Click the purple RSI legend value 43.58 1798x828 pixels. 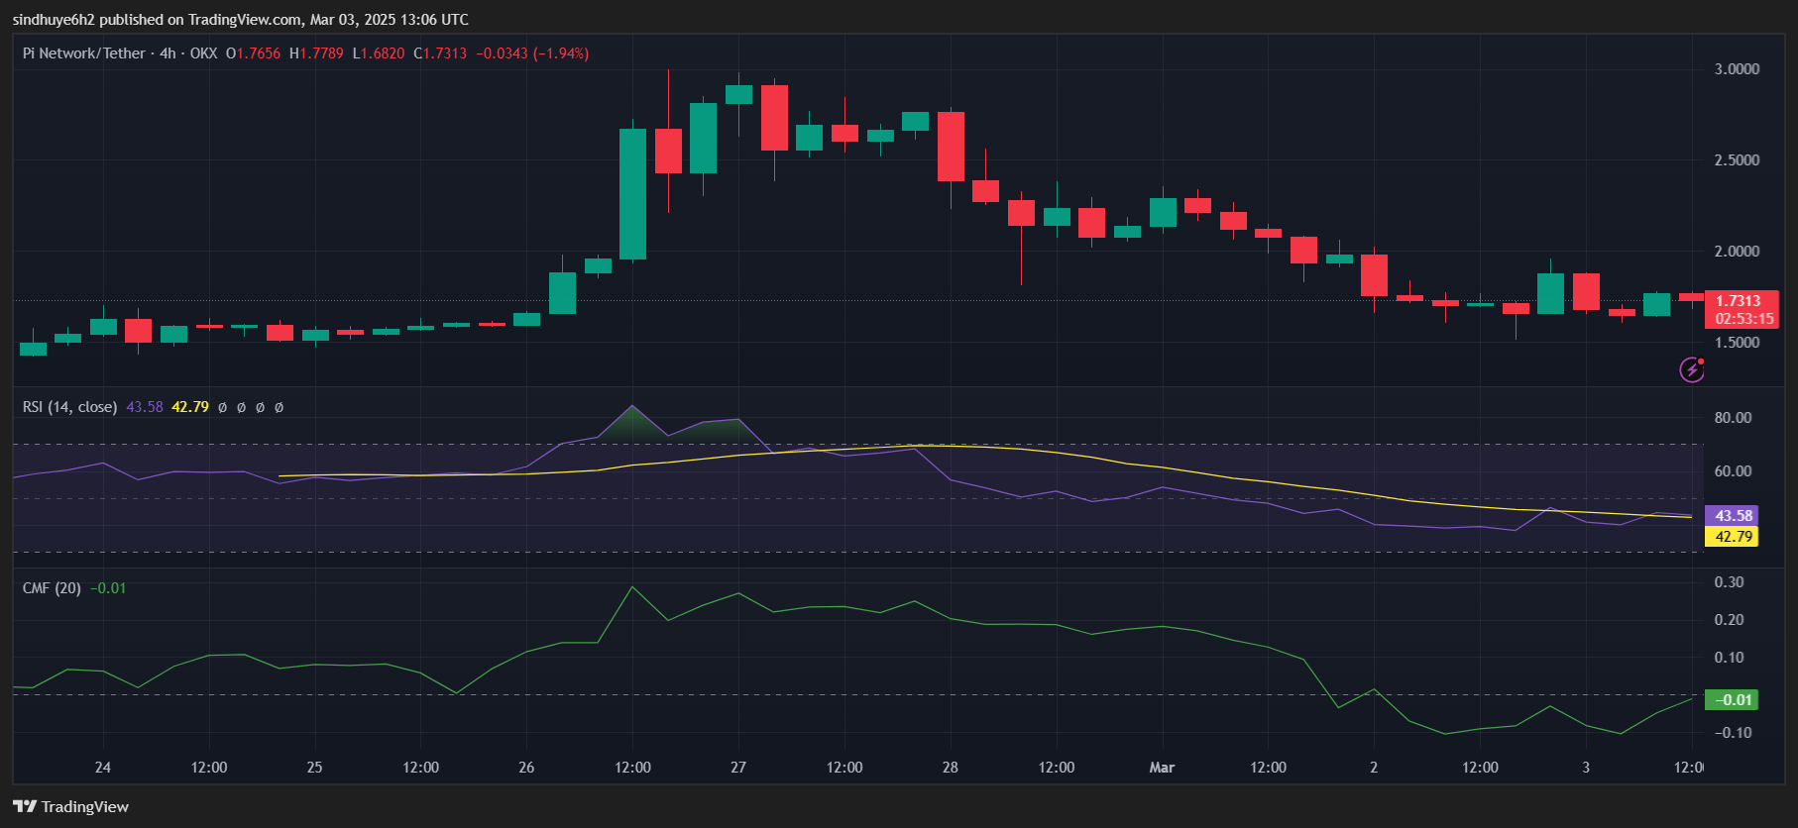145,407
